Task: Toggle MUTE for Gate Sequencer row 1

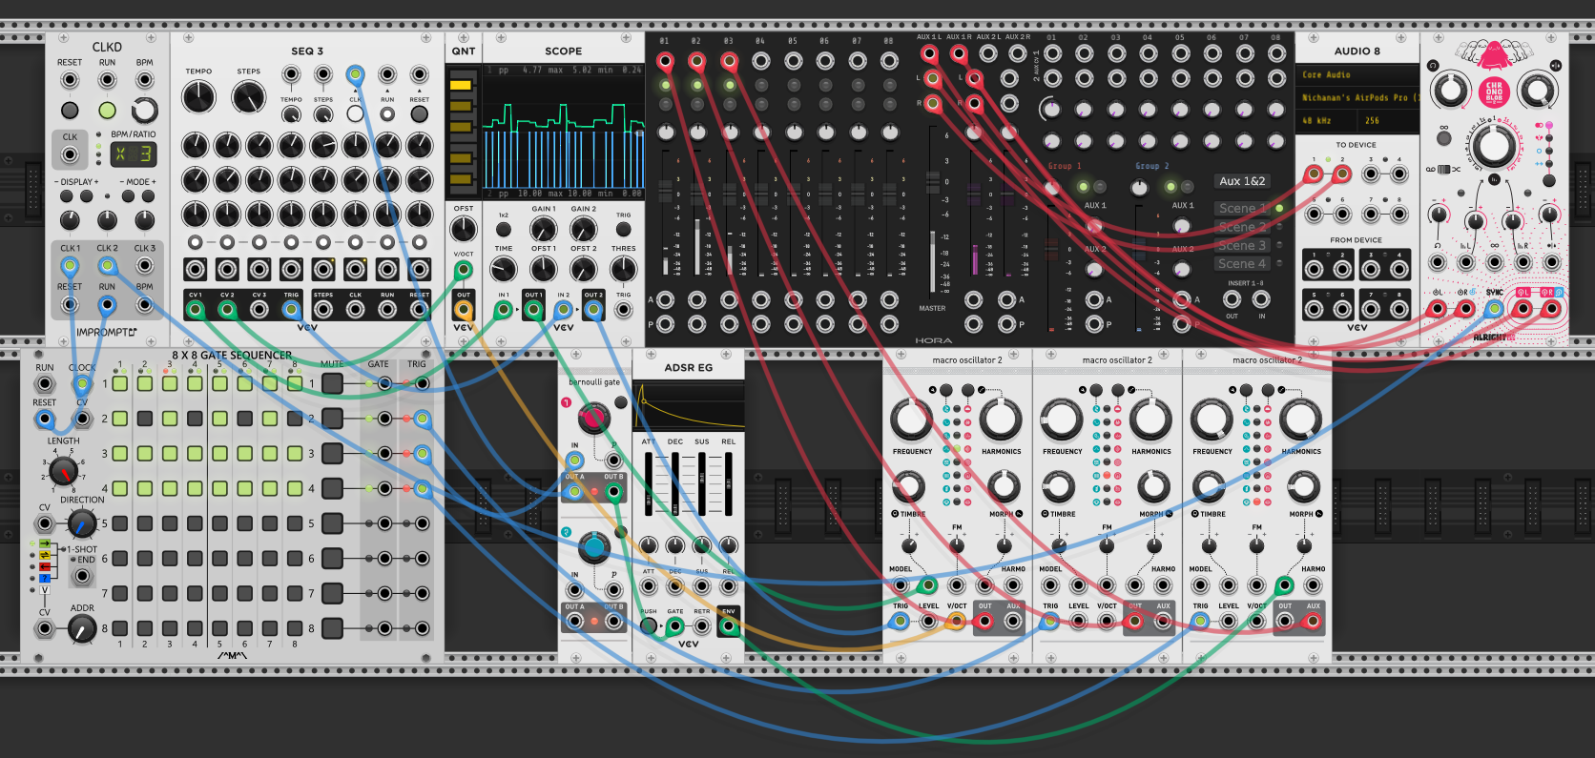Action: (332, 383)
